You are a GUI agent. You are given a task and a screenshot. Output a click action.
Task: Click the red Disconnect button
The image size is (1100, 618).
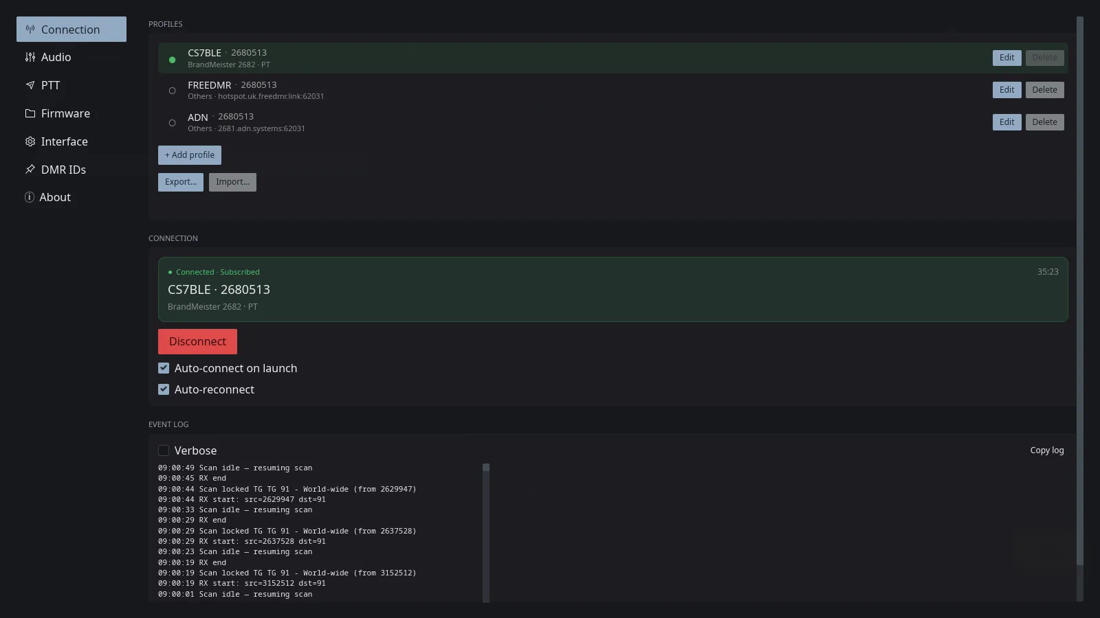[197, 341]
